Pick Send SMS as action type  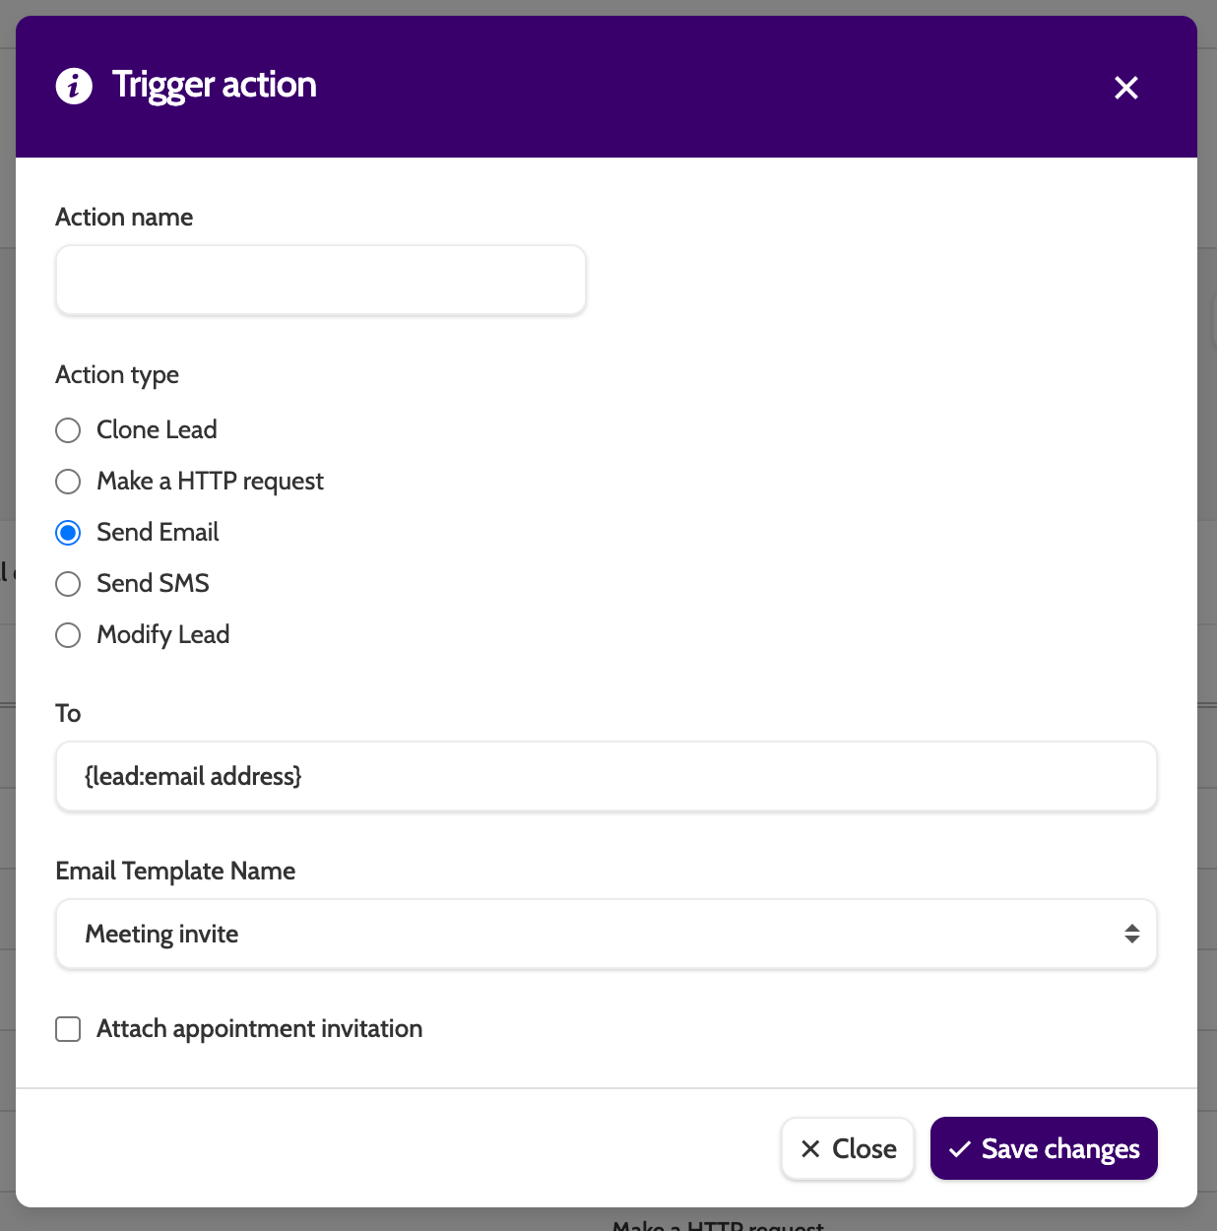pyautogui.click(x=68, y=584)
